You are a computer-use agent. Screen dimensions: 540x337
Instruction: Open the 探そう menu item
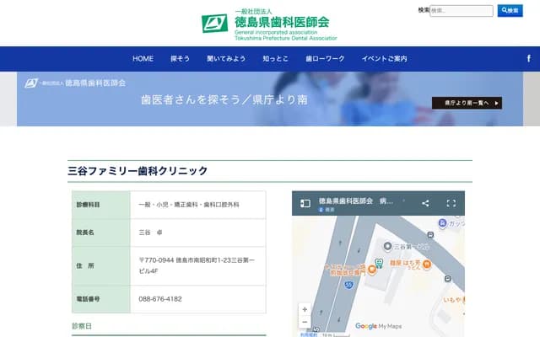click(x=180, y=59)
